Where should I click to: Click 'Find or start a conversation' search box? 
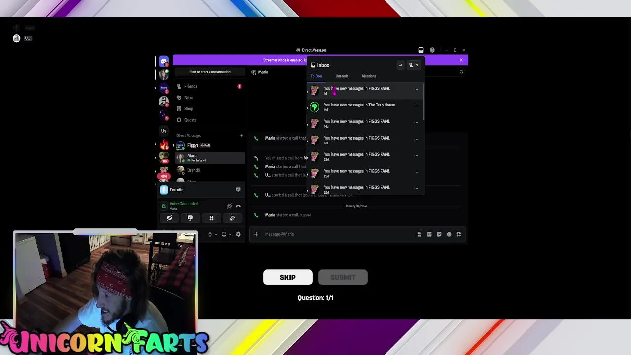[210, 72]
